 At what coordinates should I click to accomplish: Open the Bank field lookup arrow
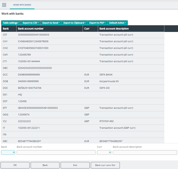[13, 153]
